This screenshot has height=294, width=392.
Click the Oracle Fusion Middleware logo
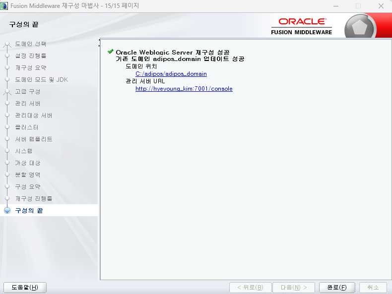(302, 26)
